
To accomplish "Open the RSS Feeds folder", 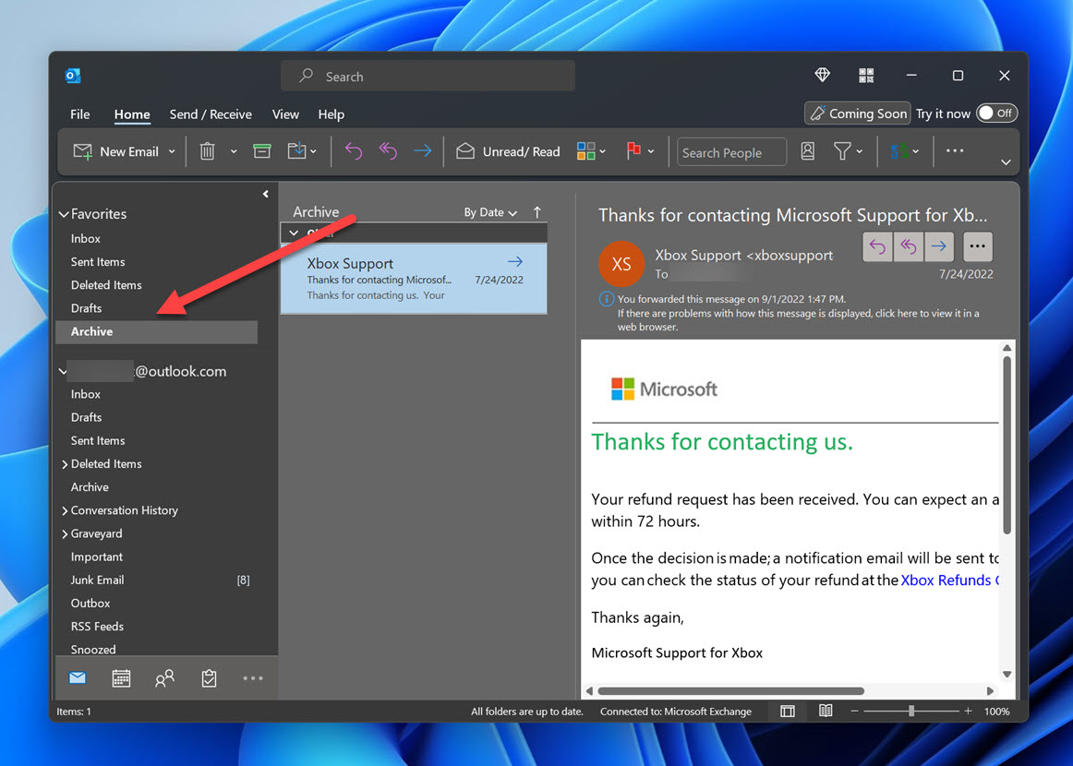I will (97, 627).
